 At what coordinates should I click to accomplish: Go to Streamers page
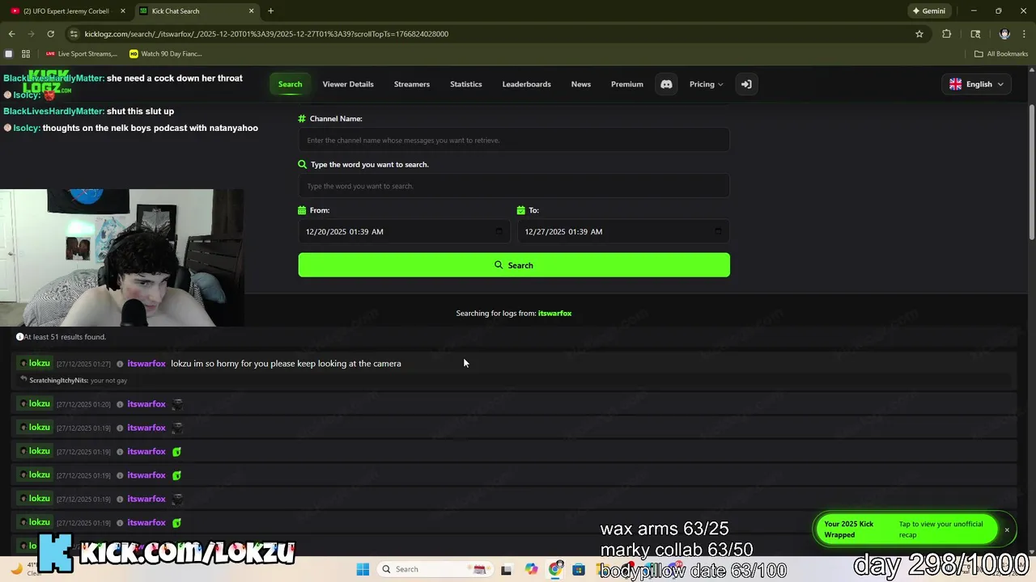pos(412,84)
